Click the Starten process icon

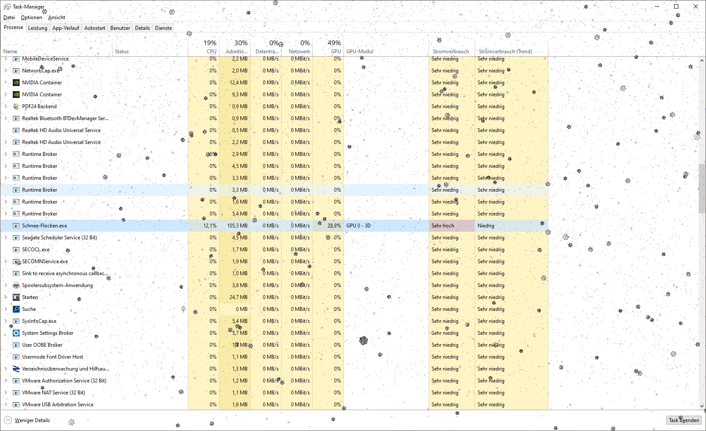[x=16, y=297]
